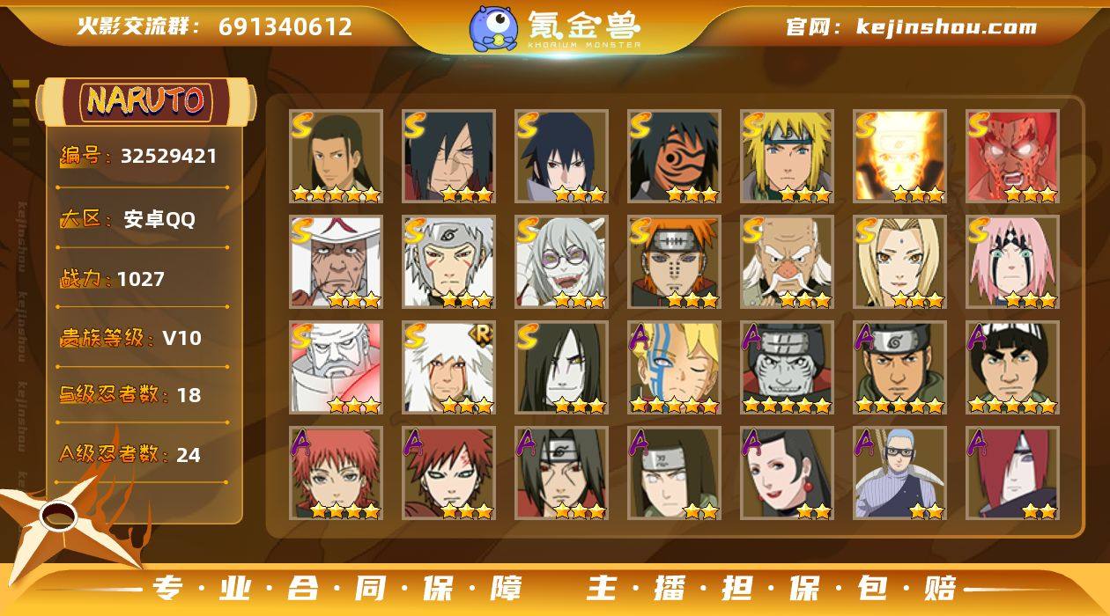Pick the red Eight Gates Might Guy
1110x616 pixels.
[x=1013, y=157]
